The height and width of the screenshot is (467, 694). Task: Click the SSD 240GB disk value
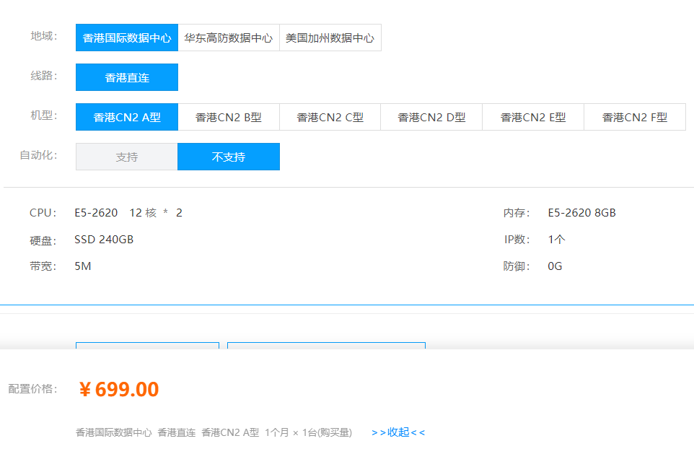[104, 240]
